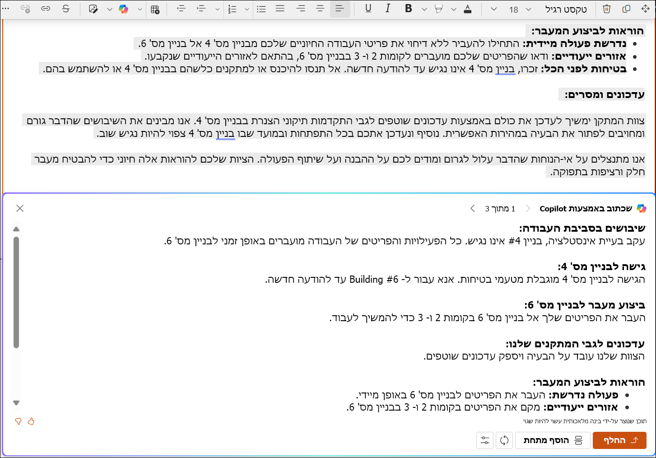Expand the dropdown next to the Copilot icon

coord(140,9)
